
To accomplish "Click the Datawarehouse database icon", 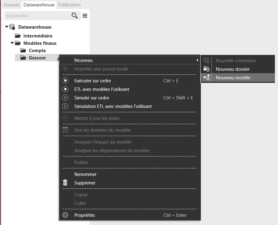I will pyautogui.click(x=12, y=27).
